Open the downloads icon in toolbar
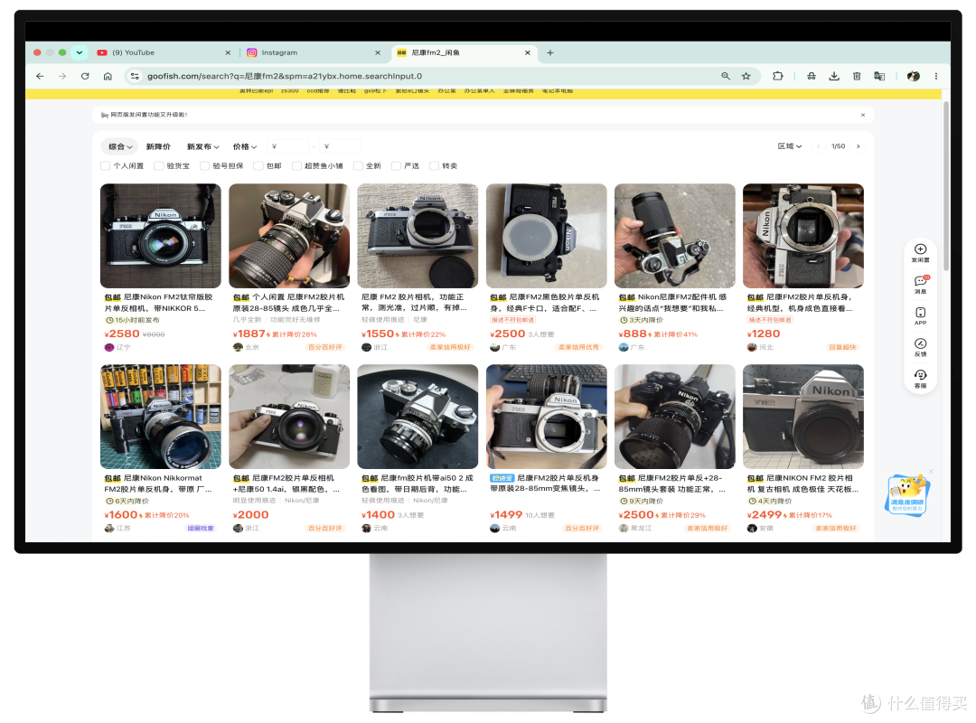Viewport: 976px width, 723px height. (834, 76)
